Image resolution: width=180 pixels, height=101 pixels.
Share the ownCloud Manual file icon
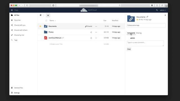[91, 38]
